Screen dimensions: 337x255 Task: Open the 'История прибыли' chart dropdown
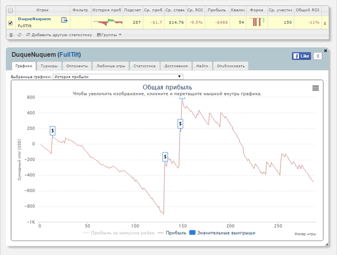[x=118, y=76]
